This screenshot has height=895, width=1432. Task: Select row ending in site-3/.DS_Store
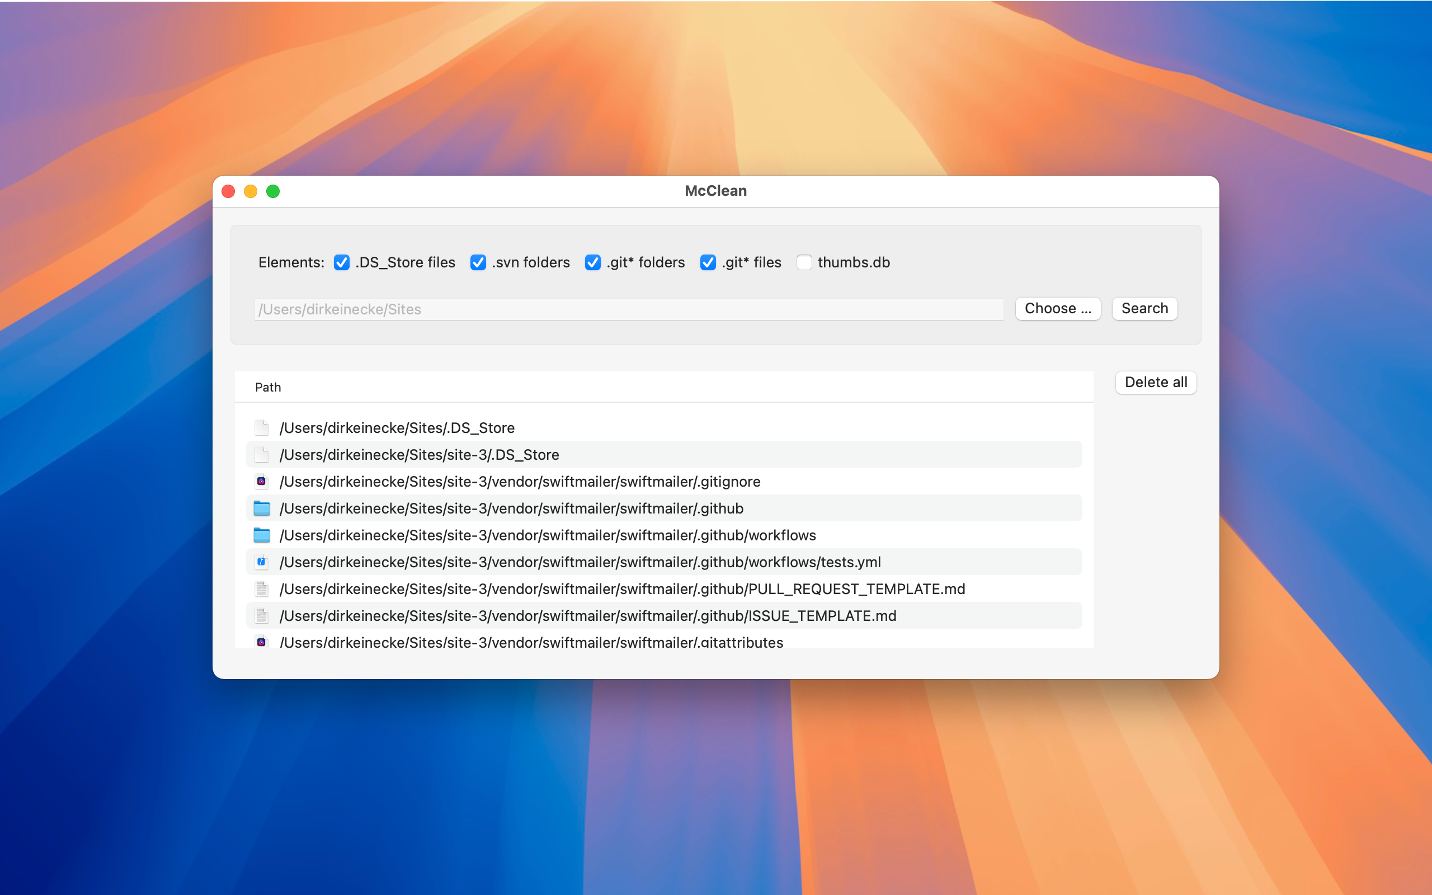pyautogui.click(x=664, y=455)
